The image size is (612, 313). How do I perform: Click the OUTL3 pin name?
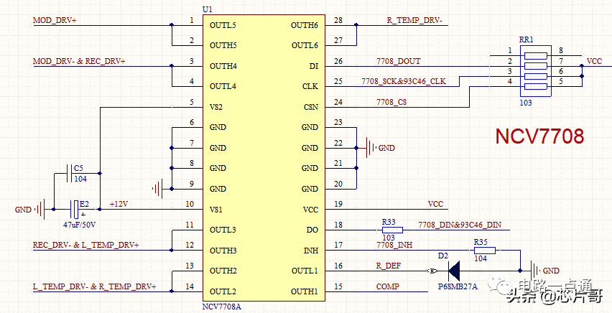tap(223, 230)
